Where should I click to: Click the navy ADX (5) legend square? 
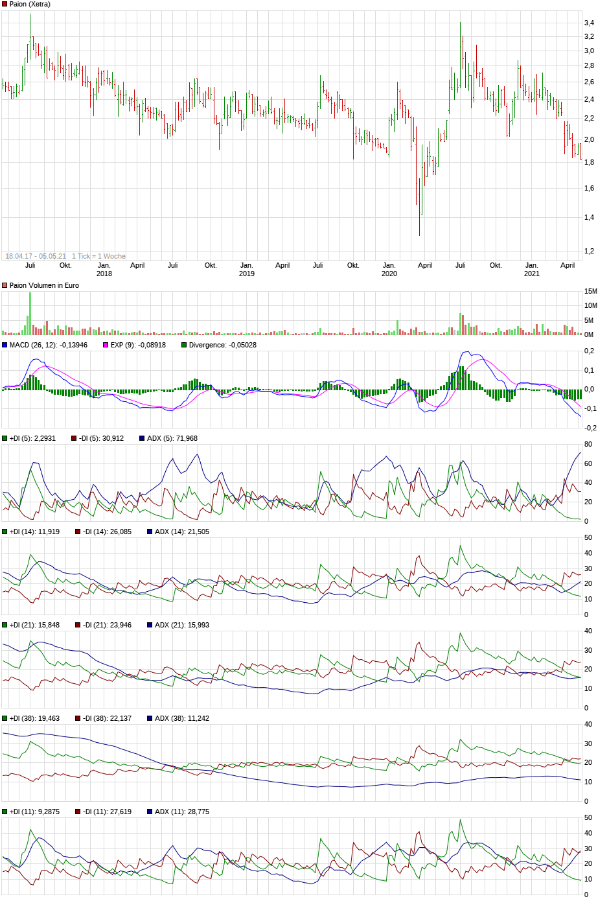click(142, 439)
